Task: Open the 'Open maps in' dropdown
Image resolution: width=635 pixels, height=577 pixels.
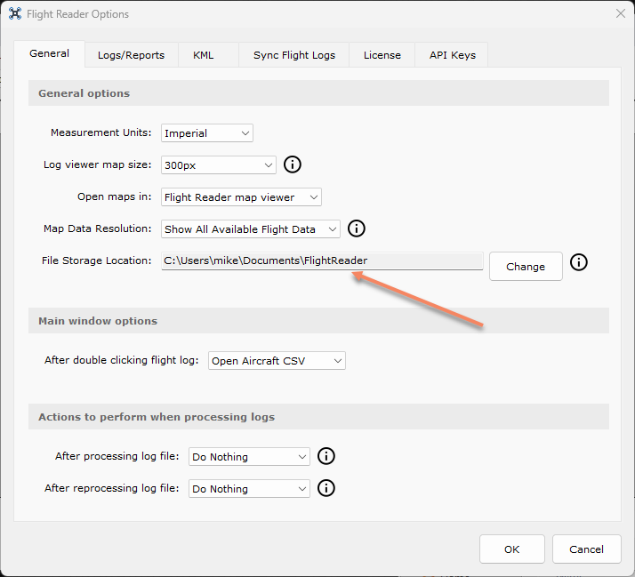Action: [x=241, y=197]
